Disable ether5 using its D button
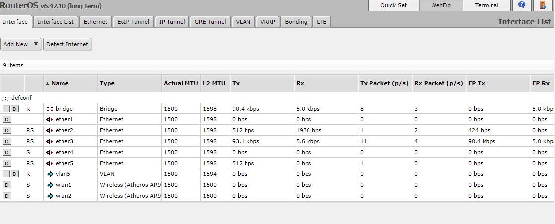This screenshot has height=224, width=555. (7, 163)
